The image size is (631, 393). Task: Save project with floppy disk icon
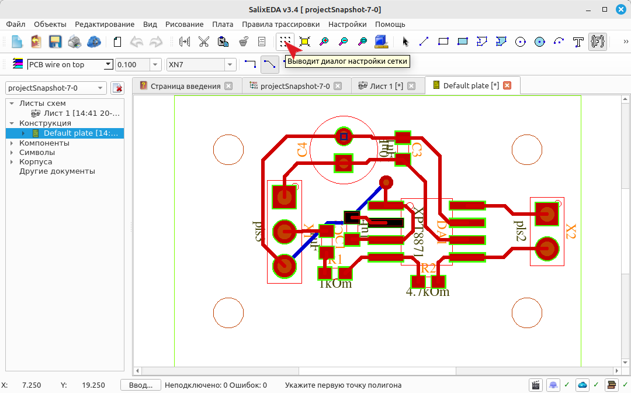click(55, 42)
